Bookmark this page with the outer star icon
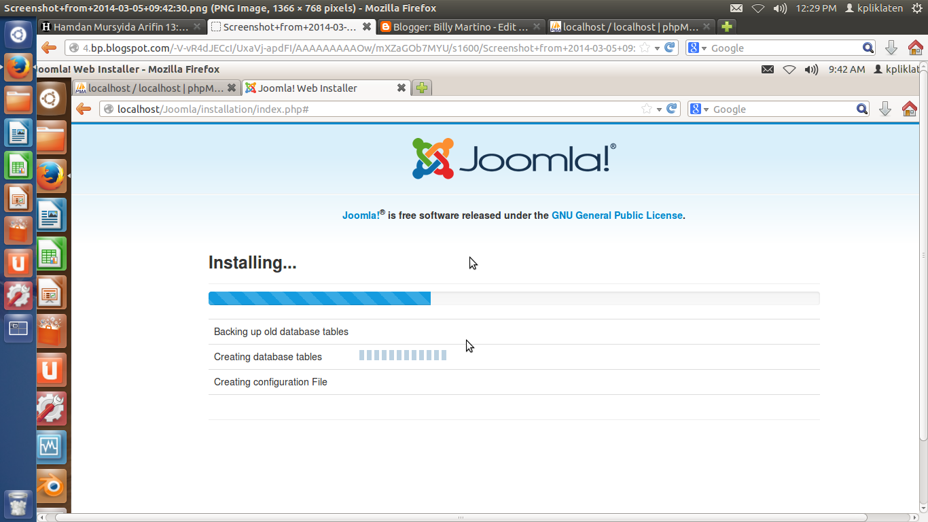 645,48
